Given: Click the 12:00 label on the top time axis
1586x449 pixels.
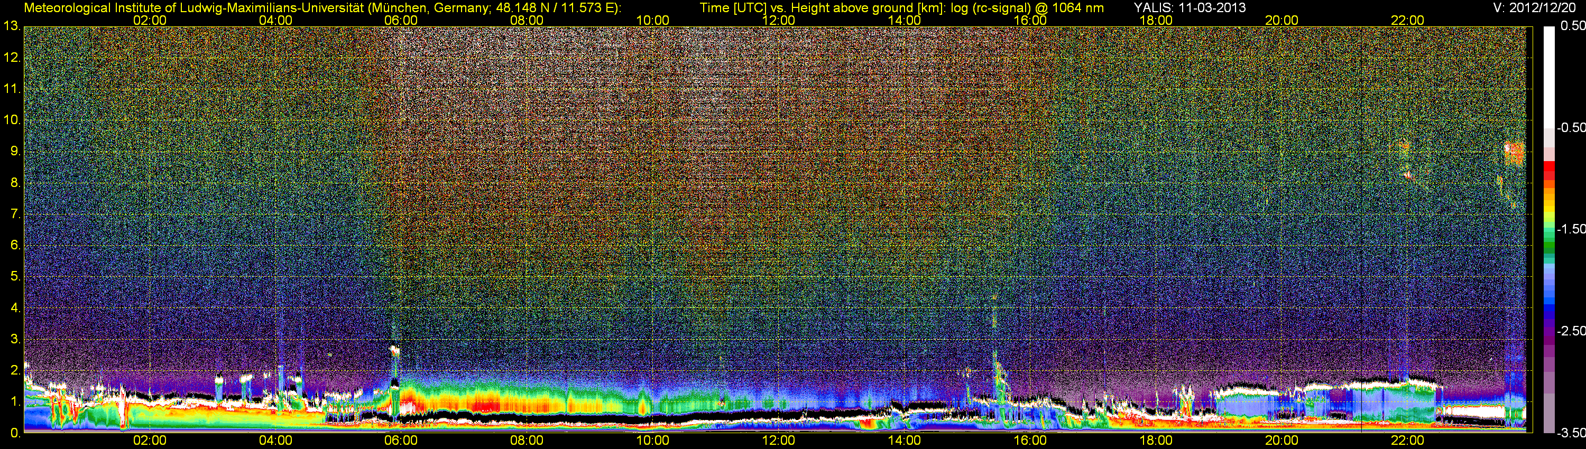Looking at the screenshot, I should pos(779,20).
